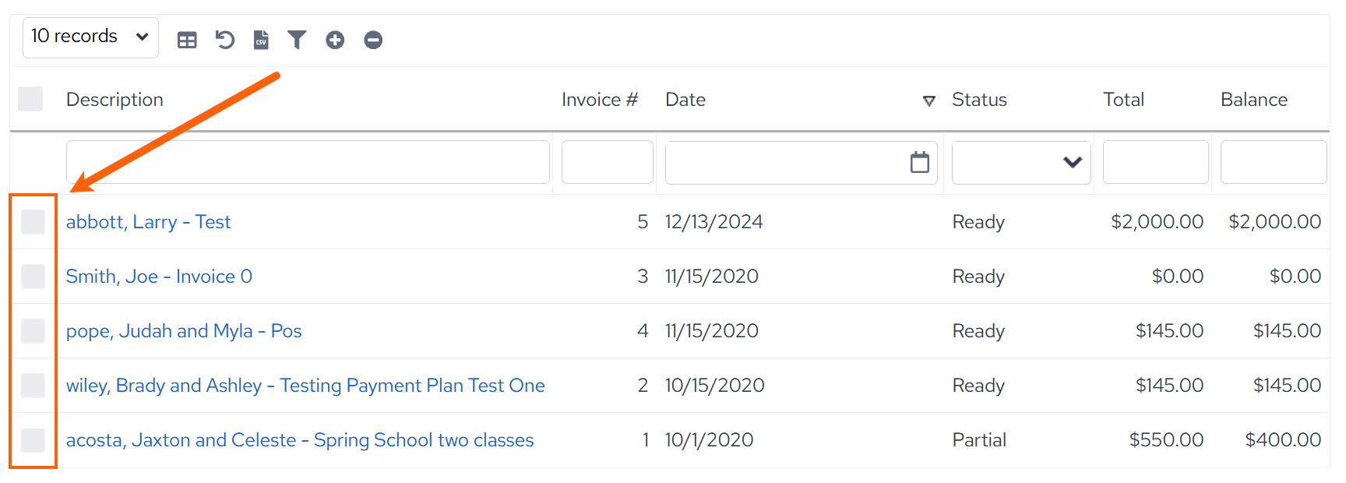Image resolution: width=1346 pixels, height=483 pixels.
Task: Click the table columns layout icon
Action: tap(187, 40)
